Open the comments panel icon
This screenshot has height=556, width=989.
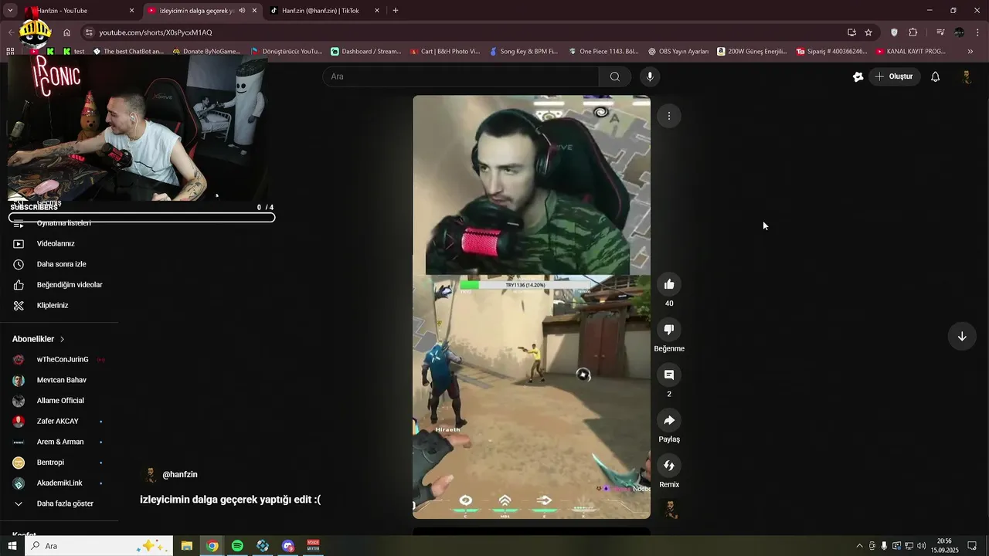tap(669, 375)
